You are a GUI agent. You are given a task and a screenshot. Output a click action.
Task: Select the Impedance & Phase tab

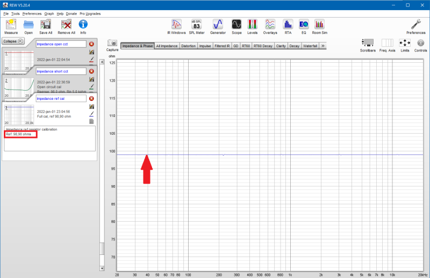(138, 46)
